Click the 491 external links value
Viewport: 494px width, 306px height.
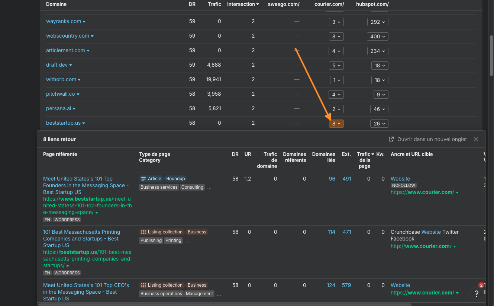[x=346, y=179]
